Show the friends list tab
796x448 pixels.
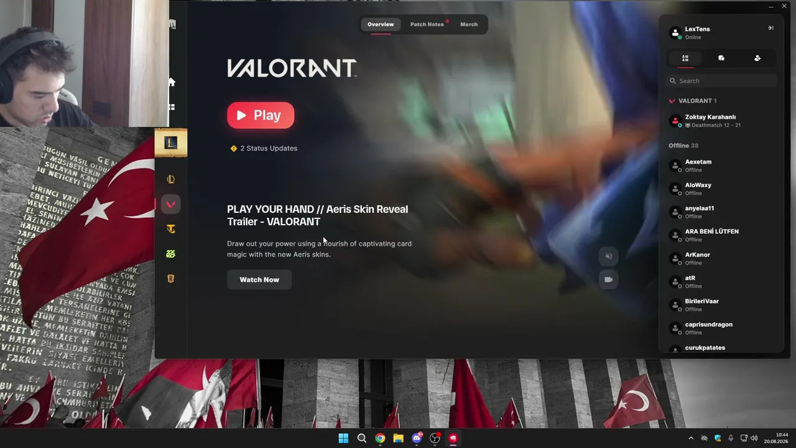click(685, 58)
